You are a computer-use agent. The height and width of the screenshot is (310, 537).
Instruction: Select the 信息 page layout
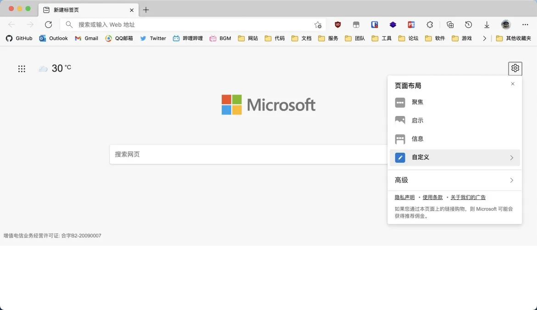tap(454, 139)
